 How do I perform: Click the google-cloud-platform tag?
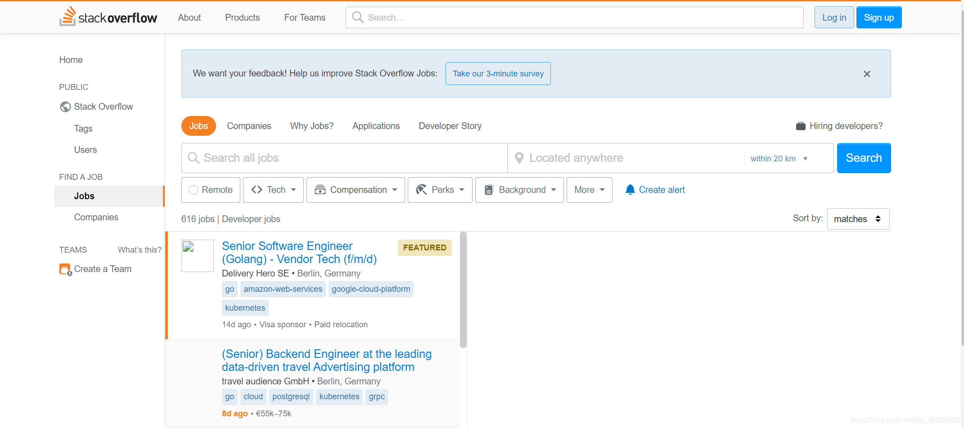(371, 289)
